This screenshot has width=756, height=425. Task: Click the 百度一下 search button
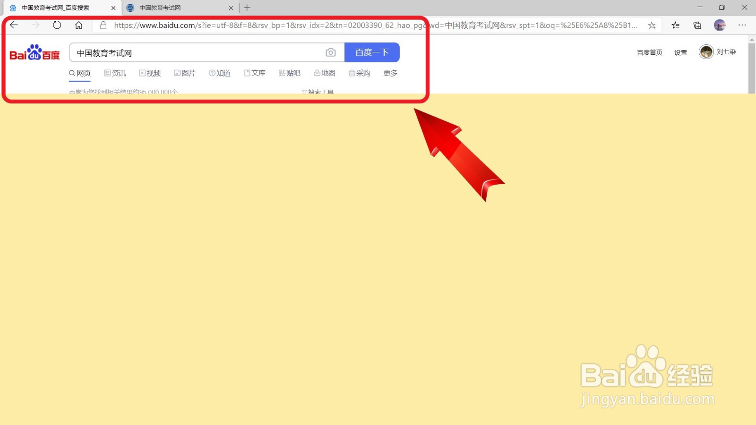point(372,52)
